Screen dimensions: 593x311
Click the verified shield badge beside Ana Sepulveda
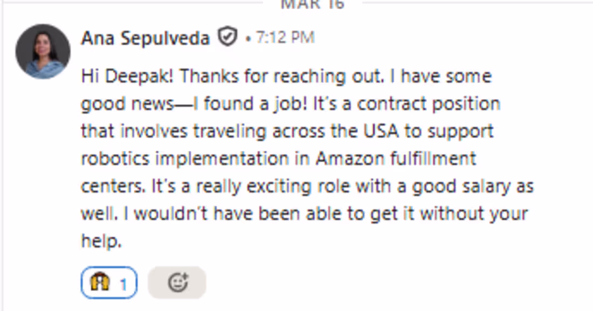click(x=227, y=37)
